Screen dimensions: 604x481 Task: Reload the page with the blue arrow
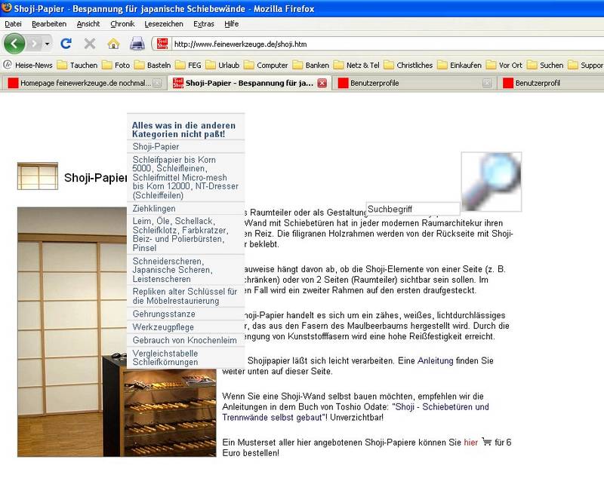point(66,44)
